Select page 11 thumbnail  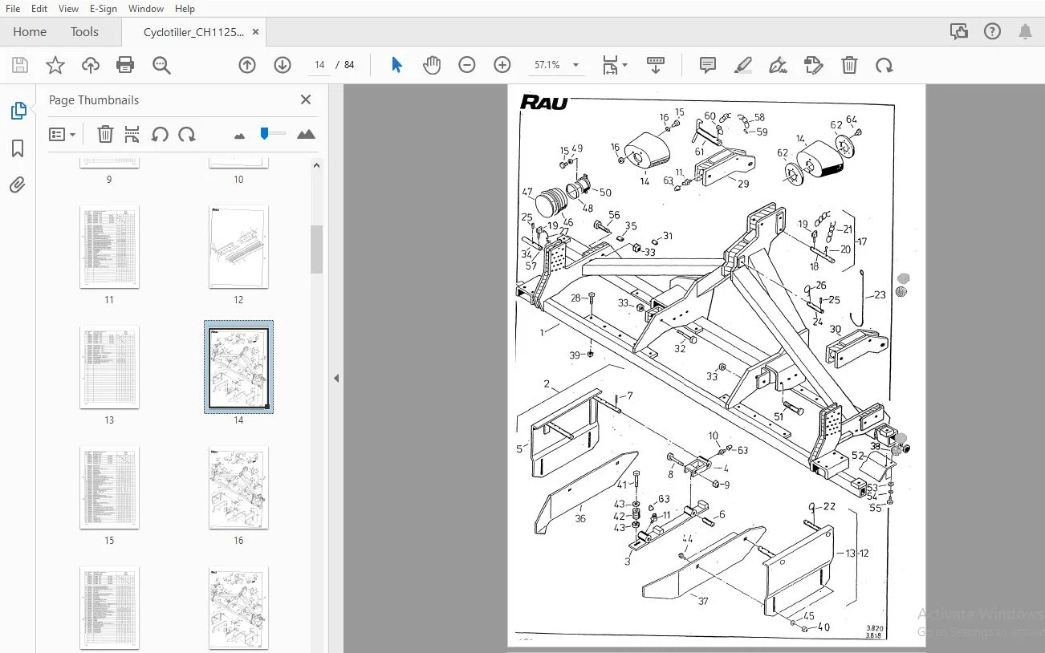[109, 247]
